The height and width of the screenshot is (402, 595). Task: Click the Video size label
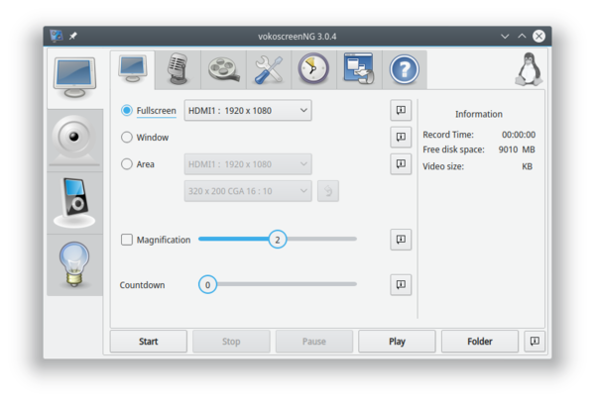[x=443, y=166]
